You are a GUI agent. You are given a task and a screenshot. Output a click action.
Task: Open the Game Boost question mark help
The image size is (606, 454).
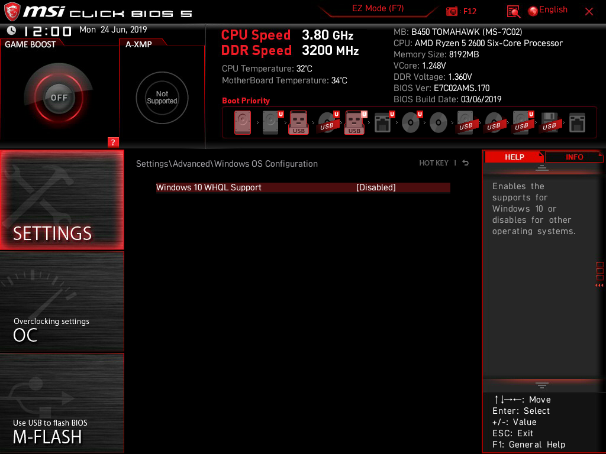pyautogui.click(x=113, y=142)
